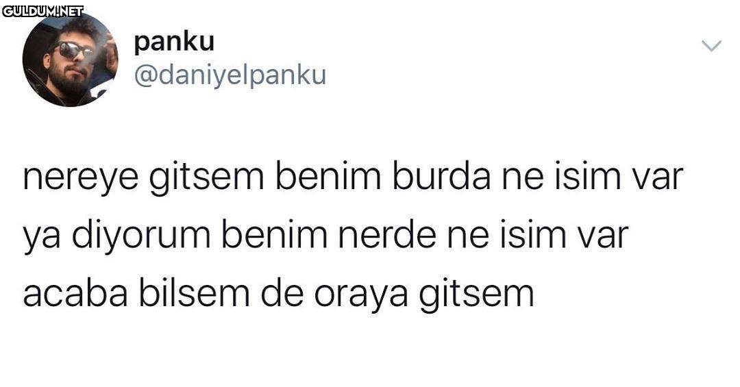Image resolution: width=740 pixels, height=387 pixels.
Task: Open the tweet options chevron menu
Action: (x=711, y=46)
